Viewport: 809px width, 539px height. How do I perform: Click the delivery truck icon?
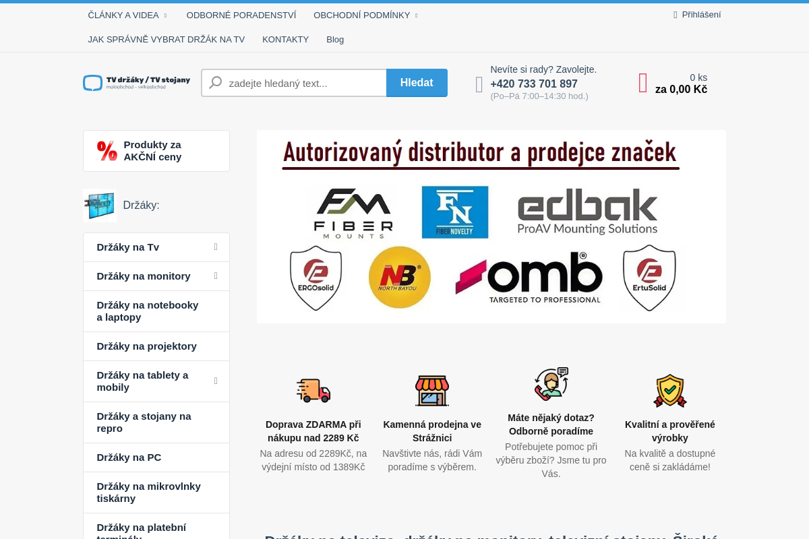[x=313, y=390]
